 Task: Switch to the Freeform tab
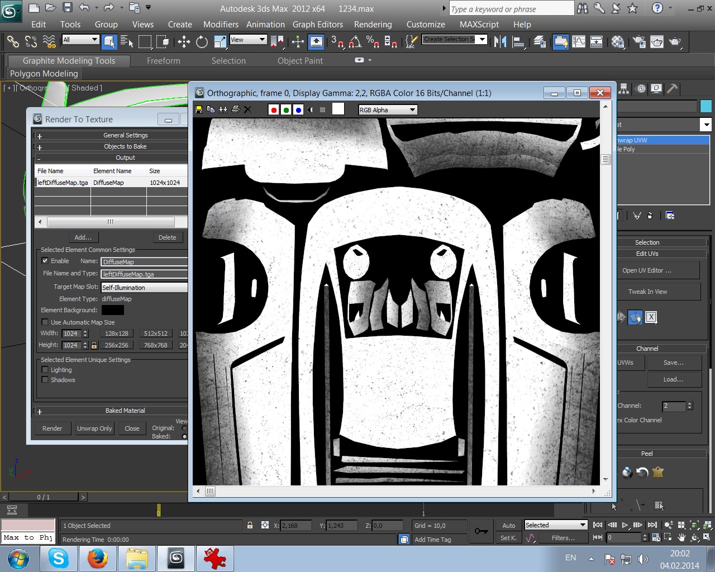(163, 61)
